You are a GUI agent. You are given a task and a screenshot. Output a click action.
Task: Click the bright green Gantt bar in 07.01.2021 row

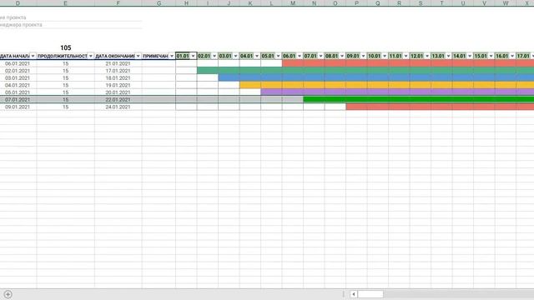(x=419, y=100)
